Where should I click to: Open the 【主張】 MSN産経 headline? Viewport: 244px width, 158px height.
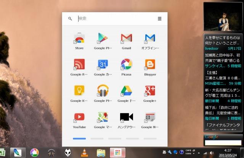(x=223, y=75)
